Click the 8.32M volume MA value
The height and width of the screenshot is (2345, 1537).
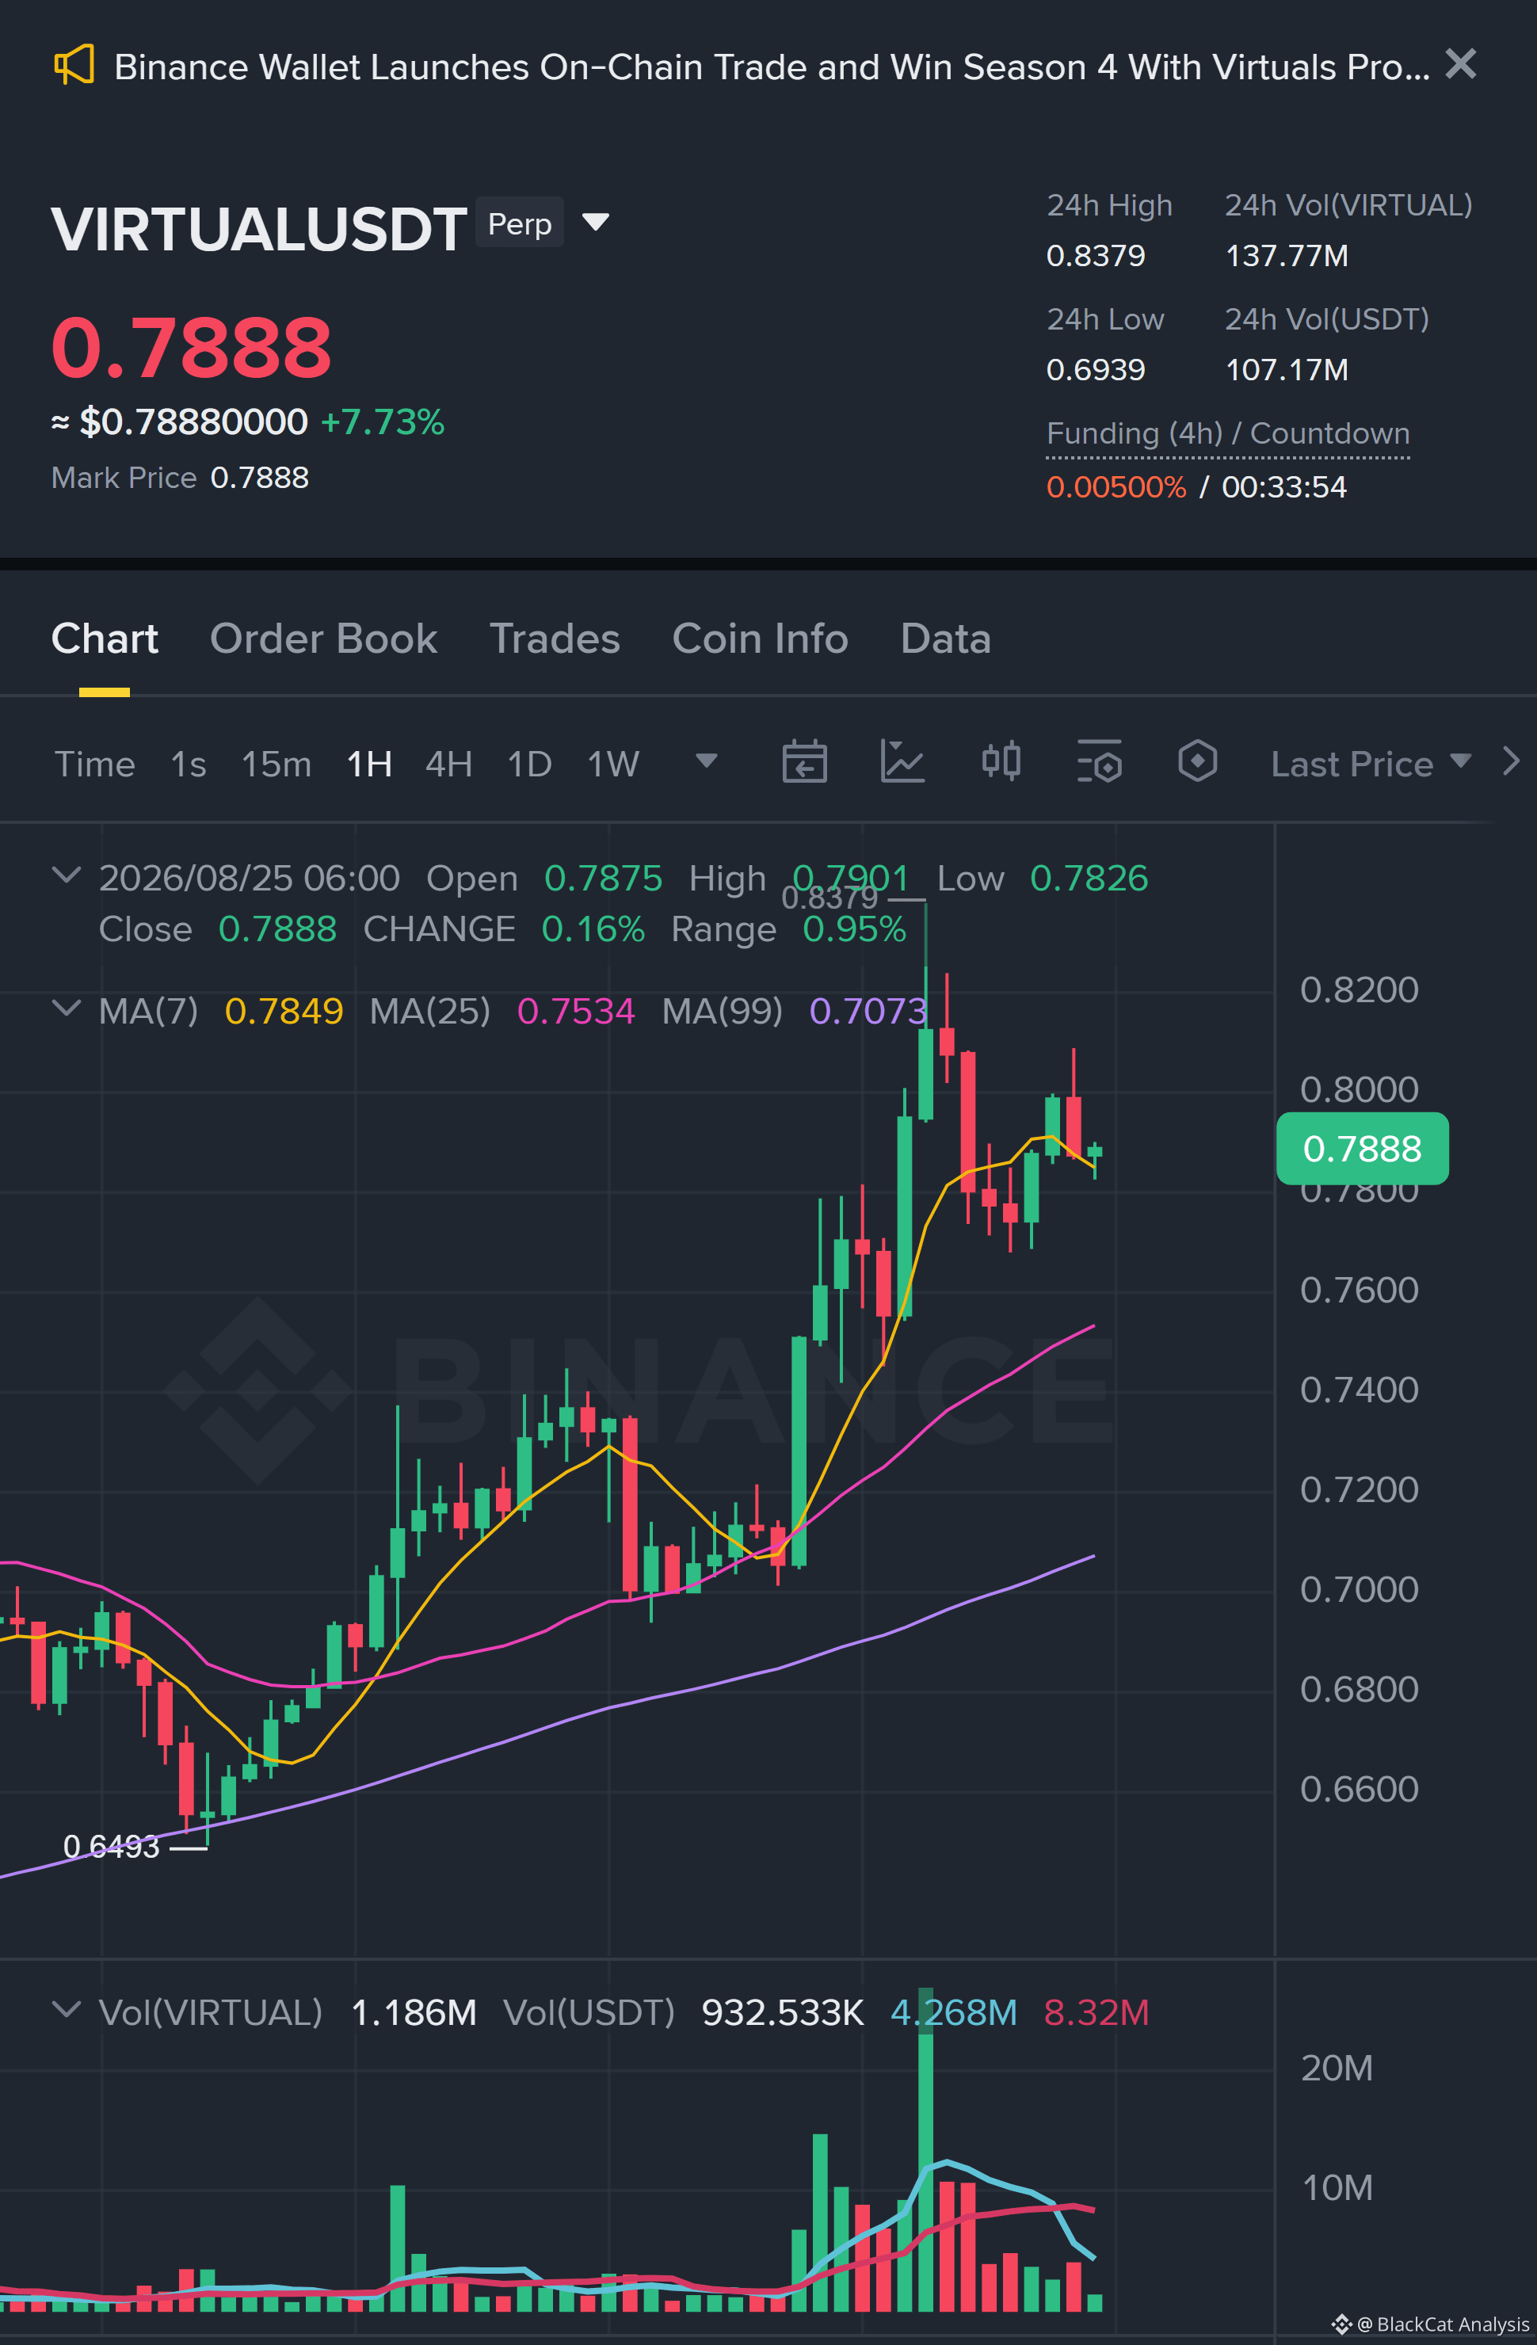click(1096, 2013)
